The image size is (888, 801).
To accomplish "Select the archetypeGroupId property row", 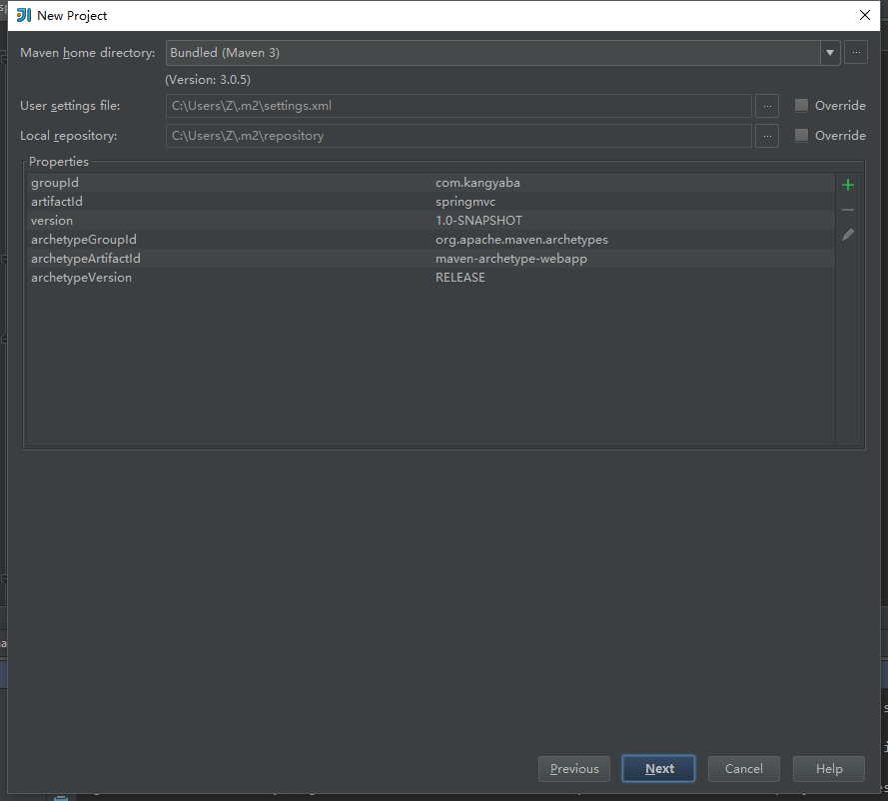I will pyautogui.click(x=431, y=240).
